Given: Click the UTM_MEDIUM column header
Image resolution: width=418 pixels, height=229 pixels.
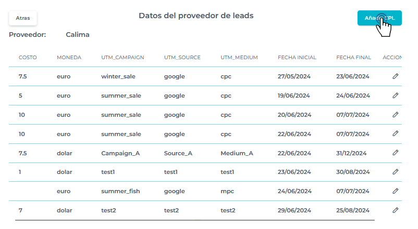Looking at the screenshot, I should pos(239,57).
